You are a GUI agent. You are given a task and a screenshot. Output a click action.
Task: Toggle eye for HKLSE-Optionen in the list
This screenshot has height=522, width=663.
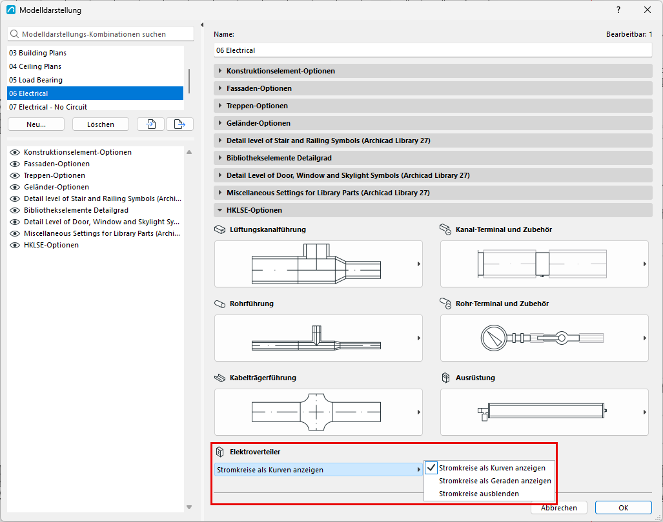click(x=15, y=245)
